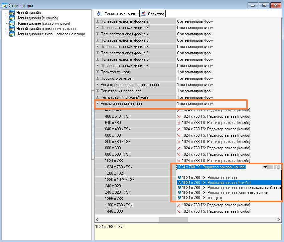
Task: Click the 'Новый дизайн с номерами заказов' icon
Action: coord(12,29)
